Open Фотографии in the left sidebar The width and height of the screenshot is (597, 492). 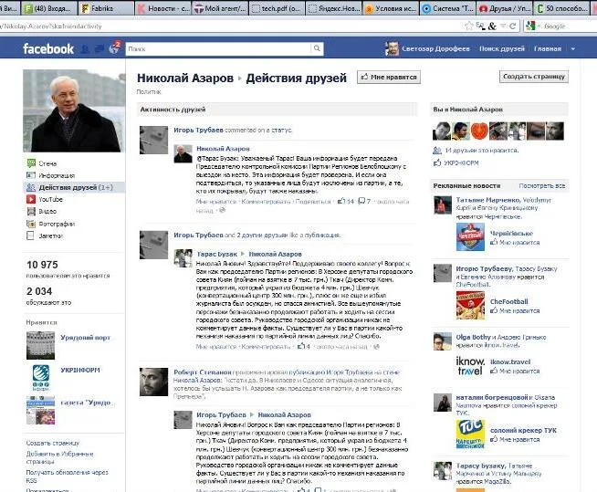tap(57, 224)
